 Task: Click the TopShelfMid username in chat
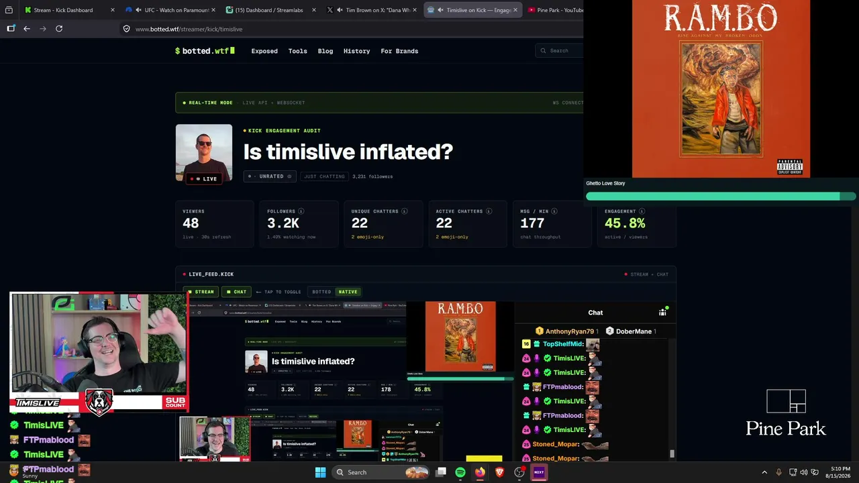563,344
